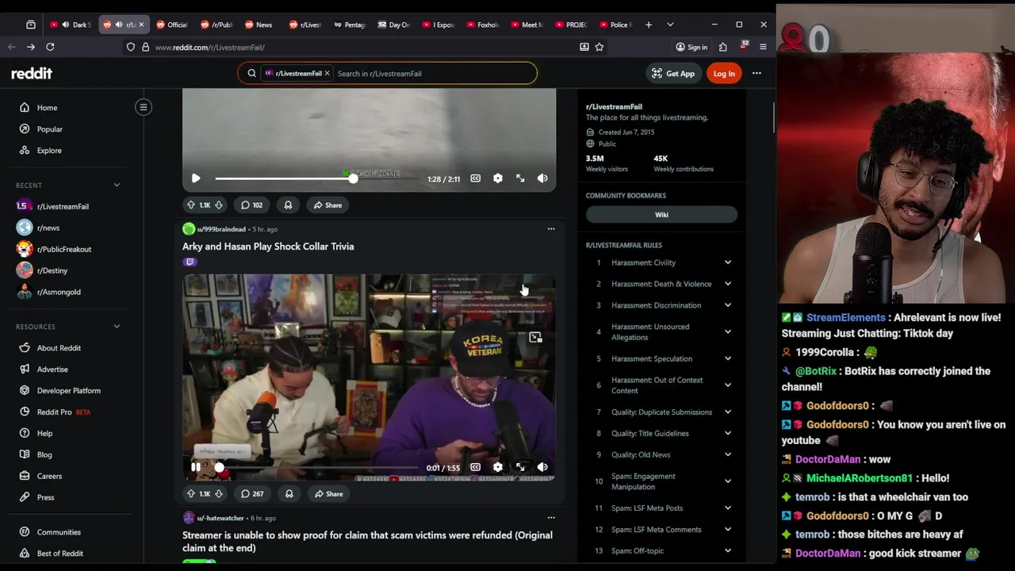Toggle captions on the top video
The image size is (1015, 571).
[476, 178]
